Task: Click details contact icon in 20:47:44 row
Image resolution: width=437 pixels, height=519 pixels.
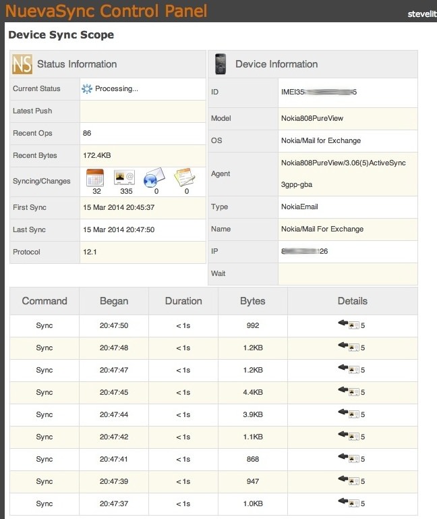Action: tap(353, 414)
